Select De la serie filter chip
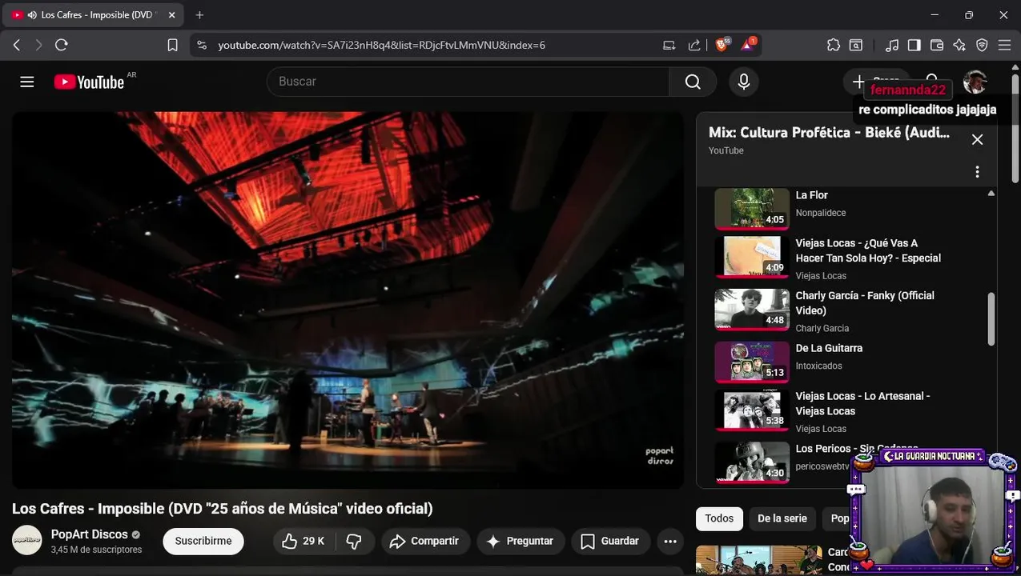This screenshot has width=1021, height=576. tap(782, 518)
